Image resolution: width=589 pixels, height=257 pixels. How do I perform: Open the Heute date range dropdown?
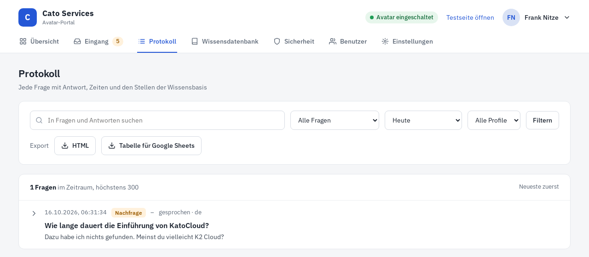coord(423,120)
